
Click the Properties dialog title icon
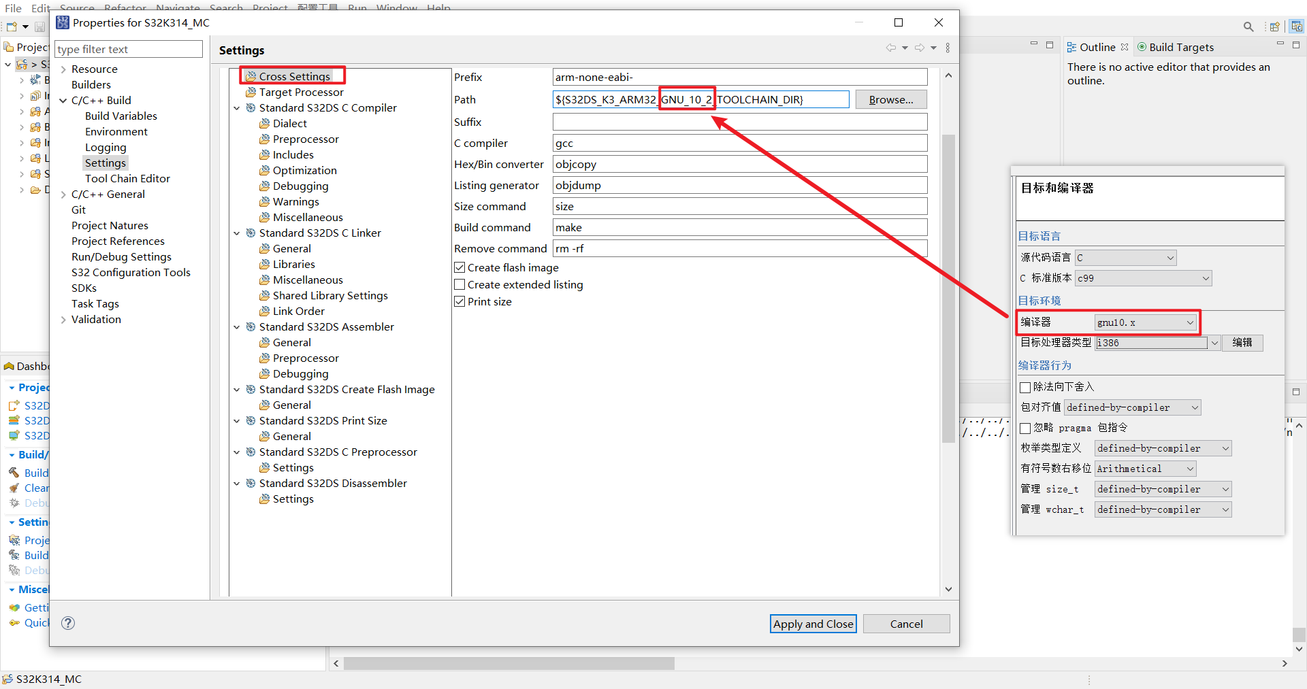pyautogui.click(x=63, y=22)
